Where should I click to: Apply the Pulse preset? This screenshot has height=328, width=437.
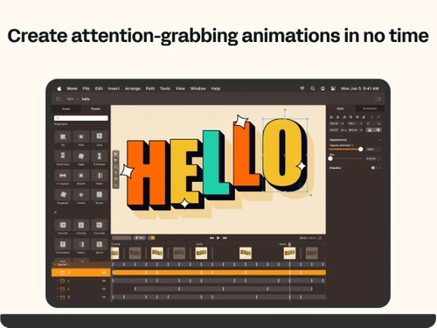click(x=81, y=136)
